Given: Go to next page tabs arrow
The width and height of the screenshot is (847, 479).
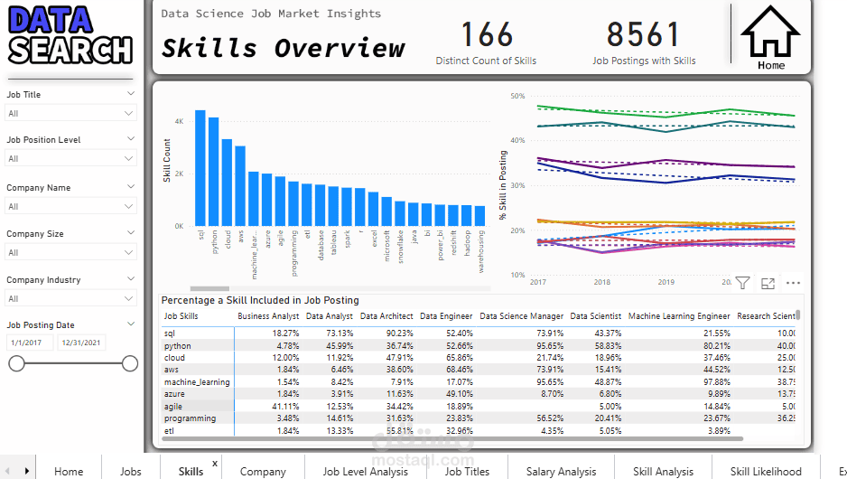Looking at the screenshot, I should (26, 472).
